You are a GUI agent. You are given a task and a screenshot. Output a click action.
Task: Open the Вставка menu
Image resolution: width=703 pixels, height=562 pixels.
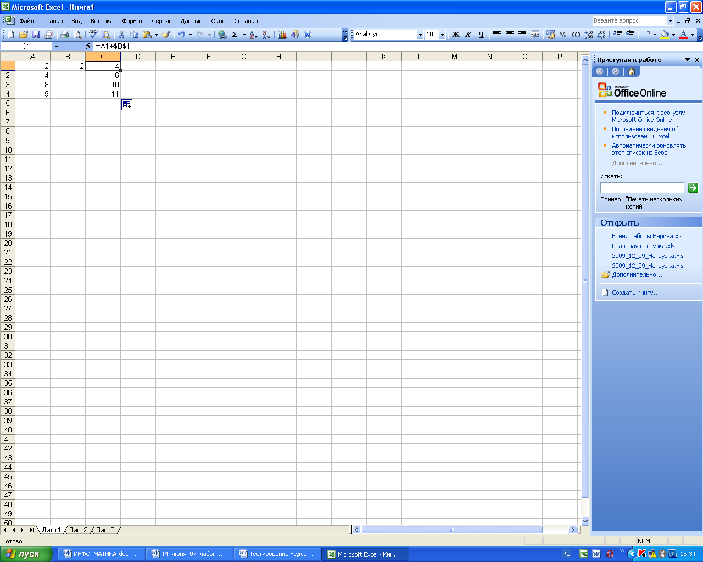(x=102, y=21)
